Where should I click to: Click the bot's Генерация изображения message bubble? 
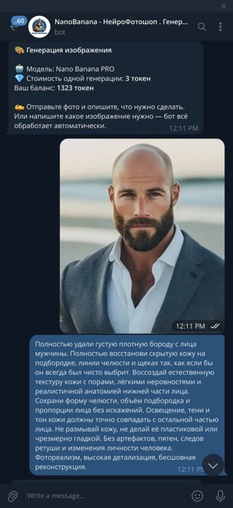[106, 88]
